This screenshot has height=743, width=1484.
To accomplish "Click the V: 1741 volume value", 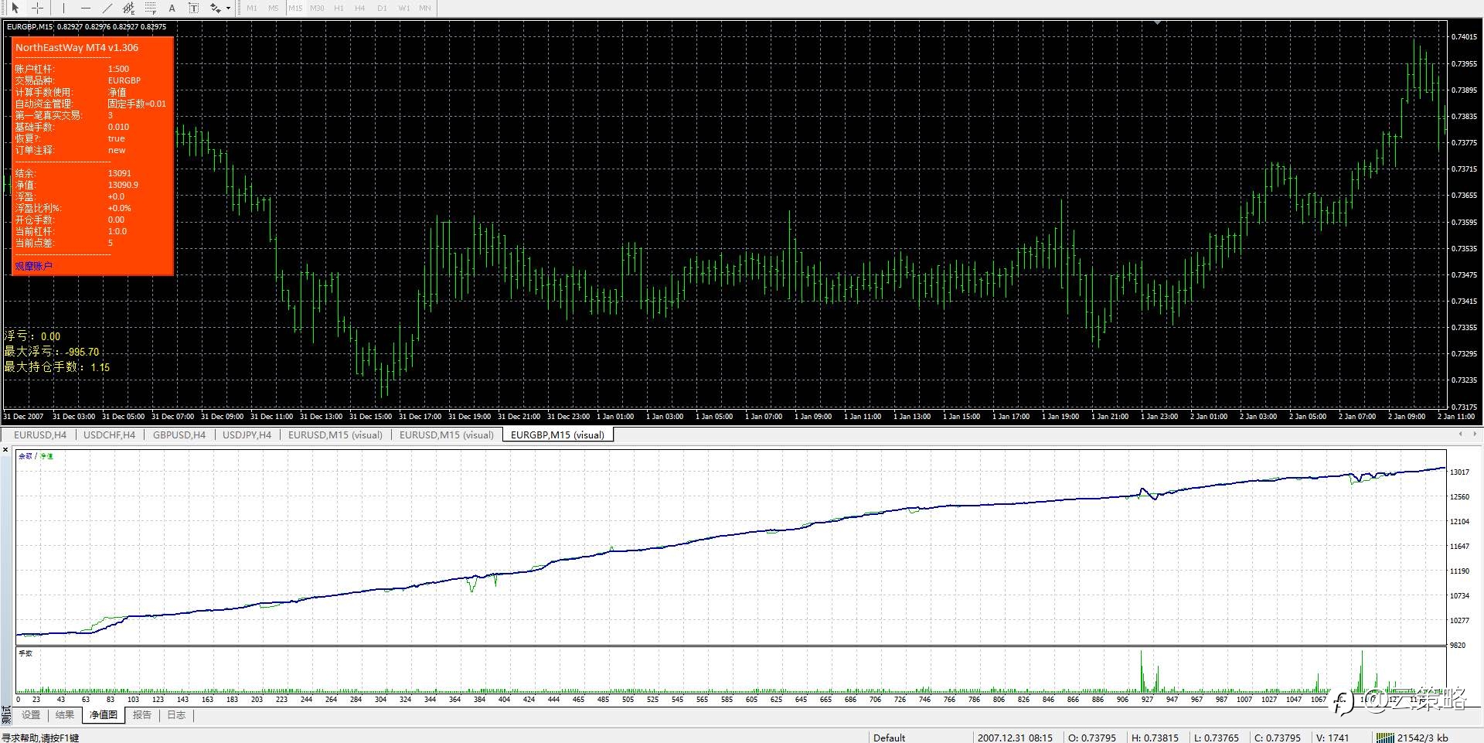I will pyautogui.click(x=1333, y=738).
